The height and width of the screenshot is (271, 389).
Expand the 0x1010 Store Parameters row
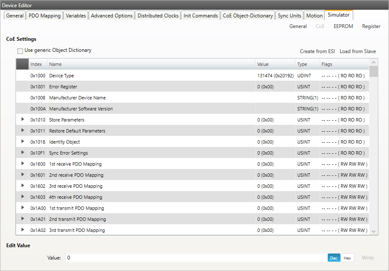coord(23,119)
